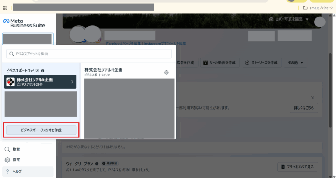Click the ウィークリープラン heading

(80, 164)
